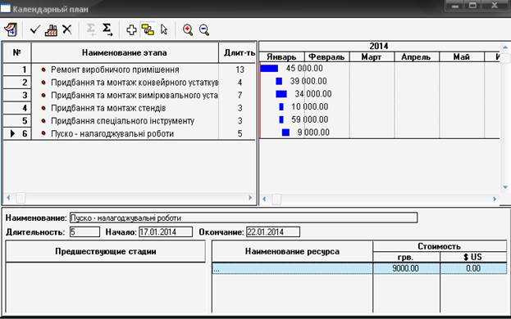The height and width of the screenshot is (319, 511).
Task: Click the X delete toolbar icon
Action: [x=66, y=29]
